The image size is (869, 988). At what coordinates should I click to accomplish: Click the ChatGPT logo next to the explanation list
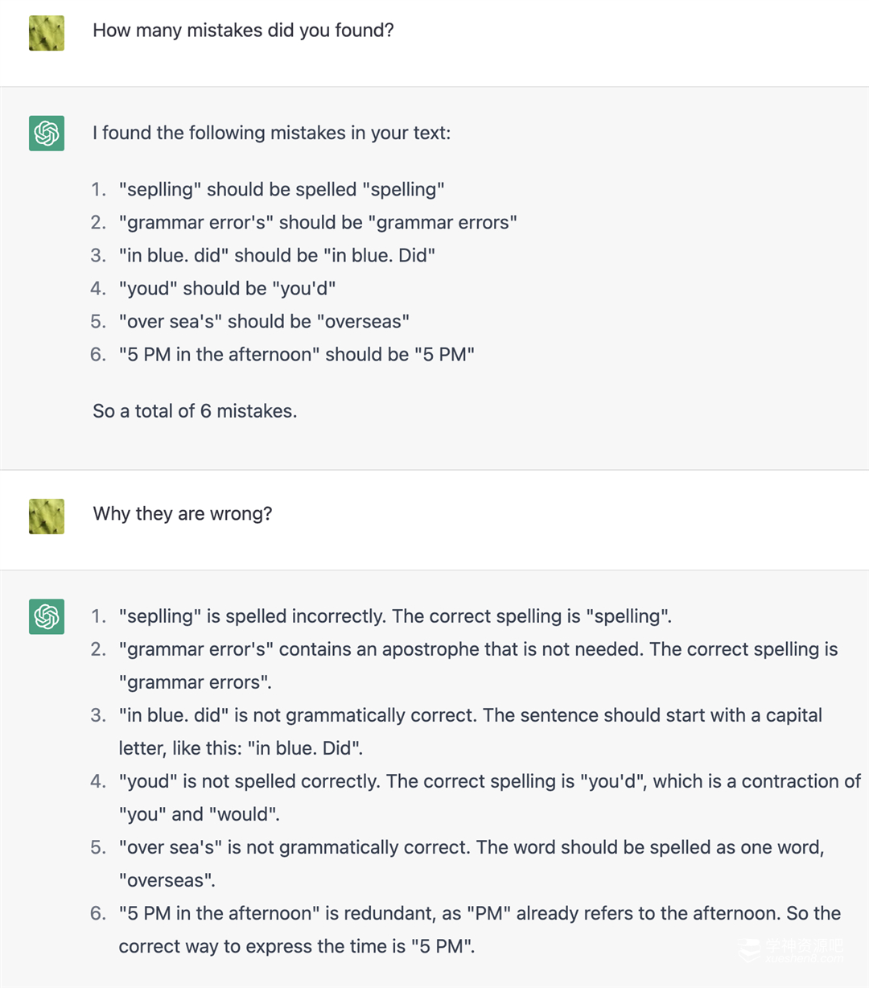[47, 616]
